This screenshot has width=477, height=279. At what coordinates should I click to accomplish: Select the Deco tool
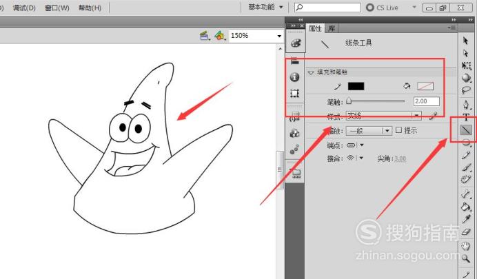coord(466,180)
